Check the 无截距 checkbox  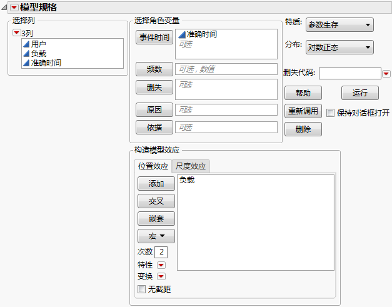141,289
